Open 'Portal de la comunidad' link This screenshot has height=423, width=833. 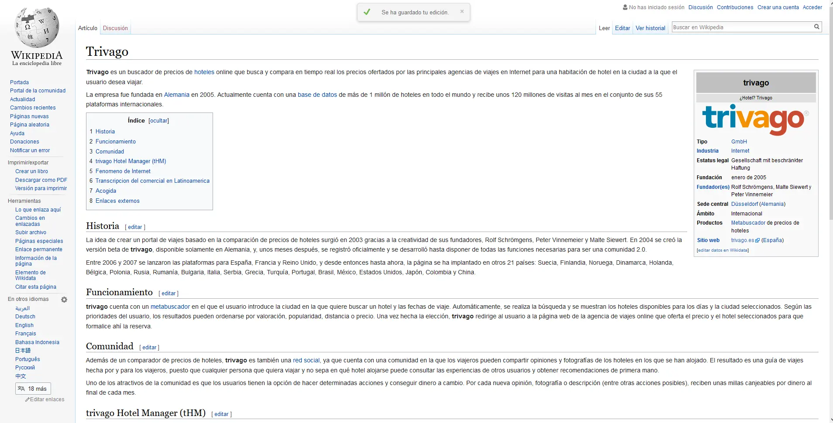pos(38,91)
